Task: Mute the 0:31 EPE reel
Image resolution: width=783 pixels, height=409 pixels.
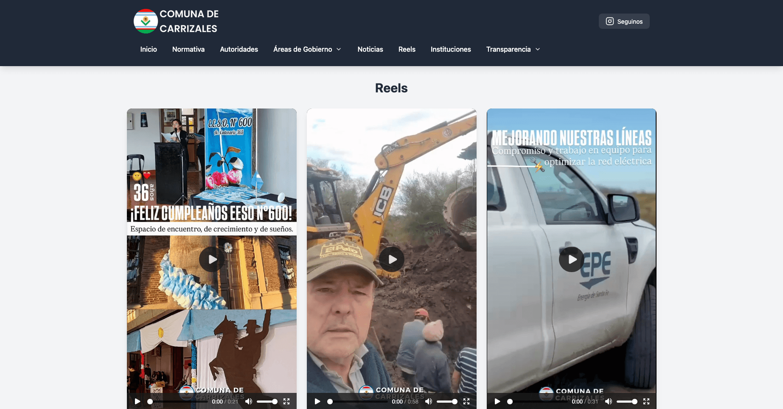Action: pos(609,401)
